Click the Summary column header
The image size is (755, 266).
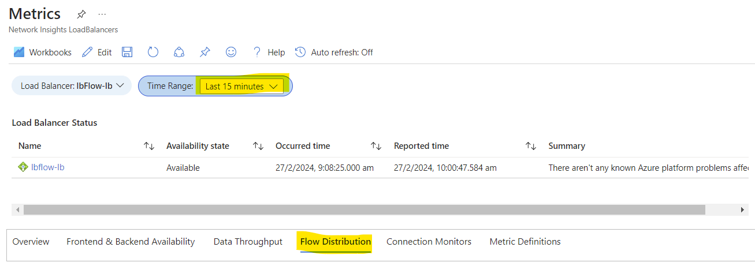[x=567, y=146]
